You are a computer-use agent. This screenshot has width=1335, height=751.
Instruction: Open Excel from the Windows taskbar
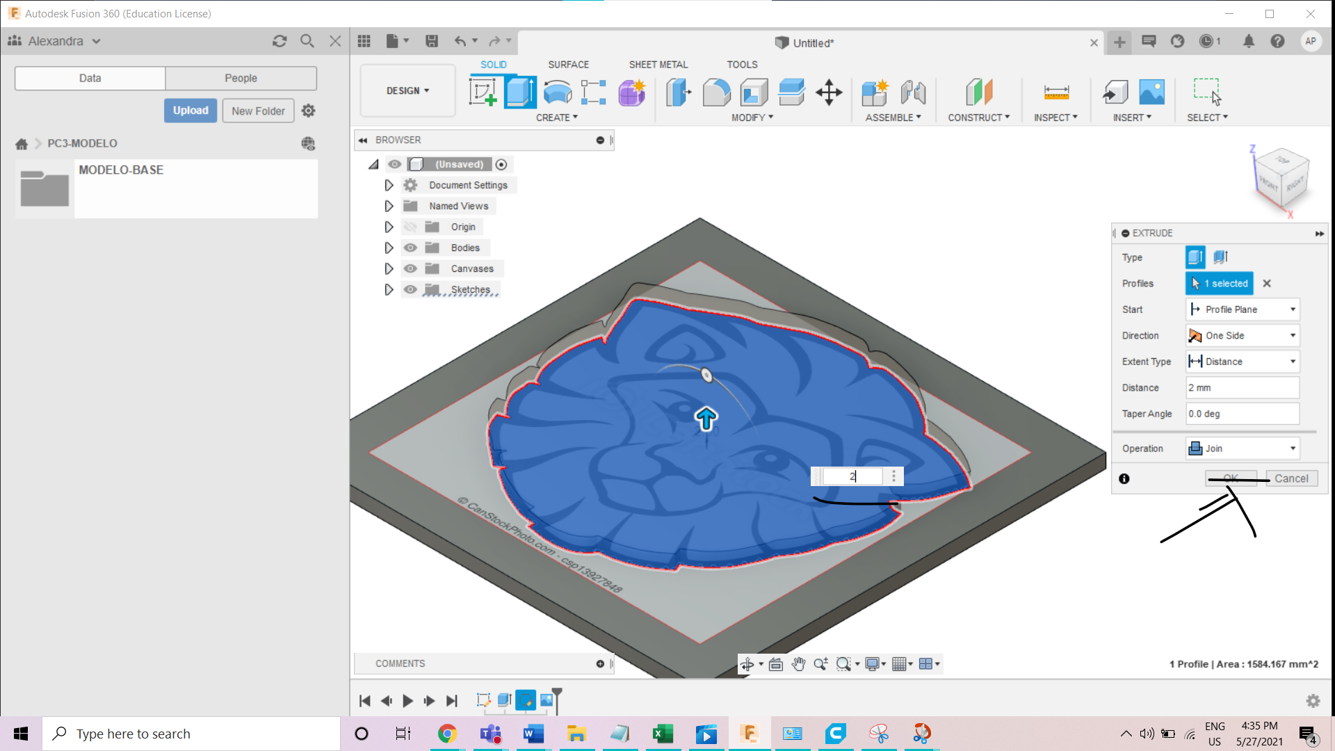click(x=663, y=734)
